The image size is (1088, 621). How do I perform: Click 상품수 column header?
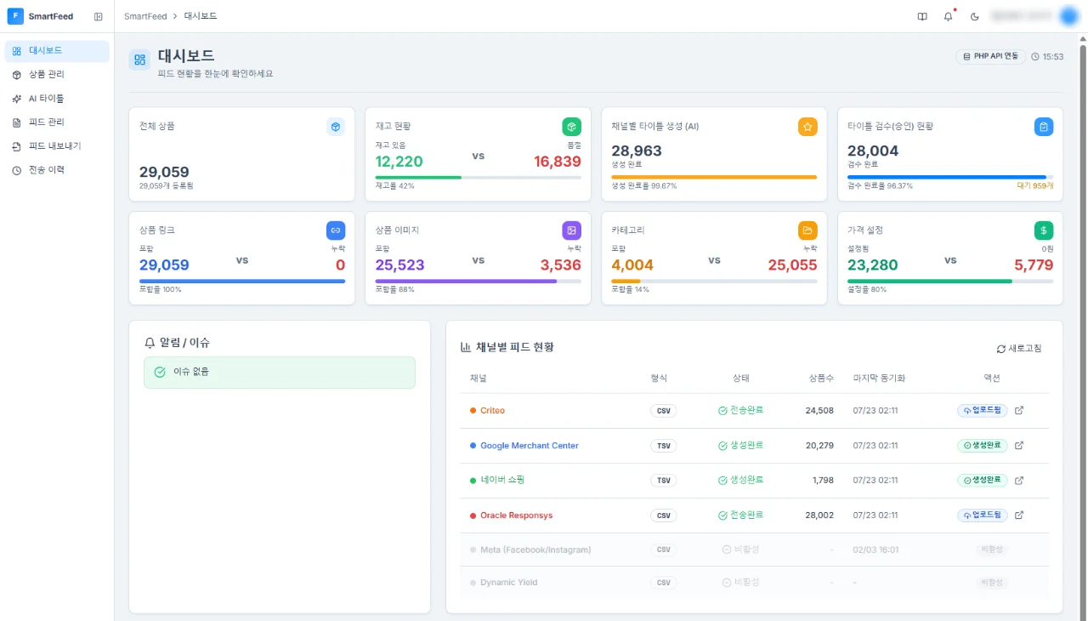822,379
